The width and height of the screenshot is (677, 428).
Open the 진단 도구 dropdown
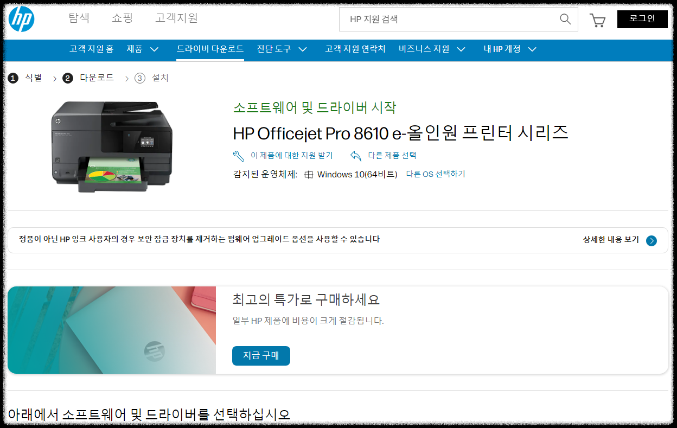tap(281, 49)
